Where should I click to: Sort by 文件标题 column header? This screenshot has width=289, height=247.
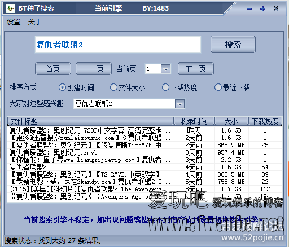tap(90, 121)
